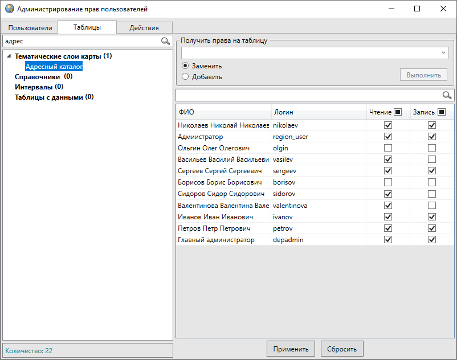Viewport: 457px width, 360px height.
Task: Switch to the Пользователи tab
Action: 30,28
